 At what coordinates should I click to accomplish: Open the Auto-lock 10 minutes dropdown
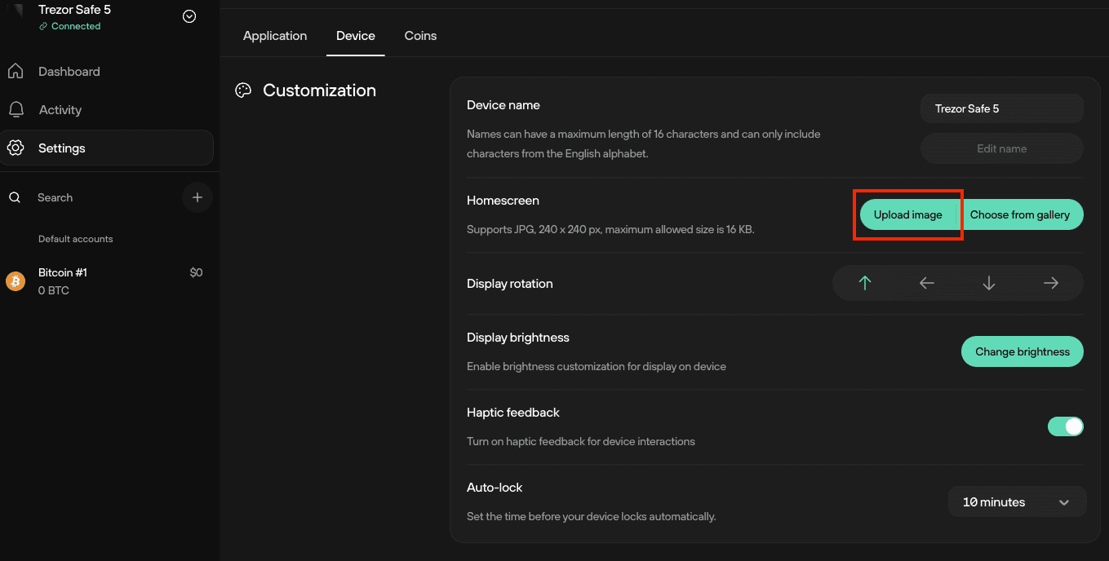[1017, 502]
